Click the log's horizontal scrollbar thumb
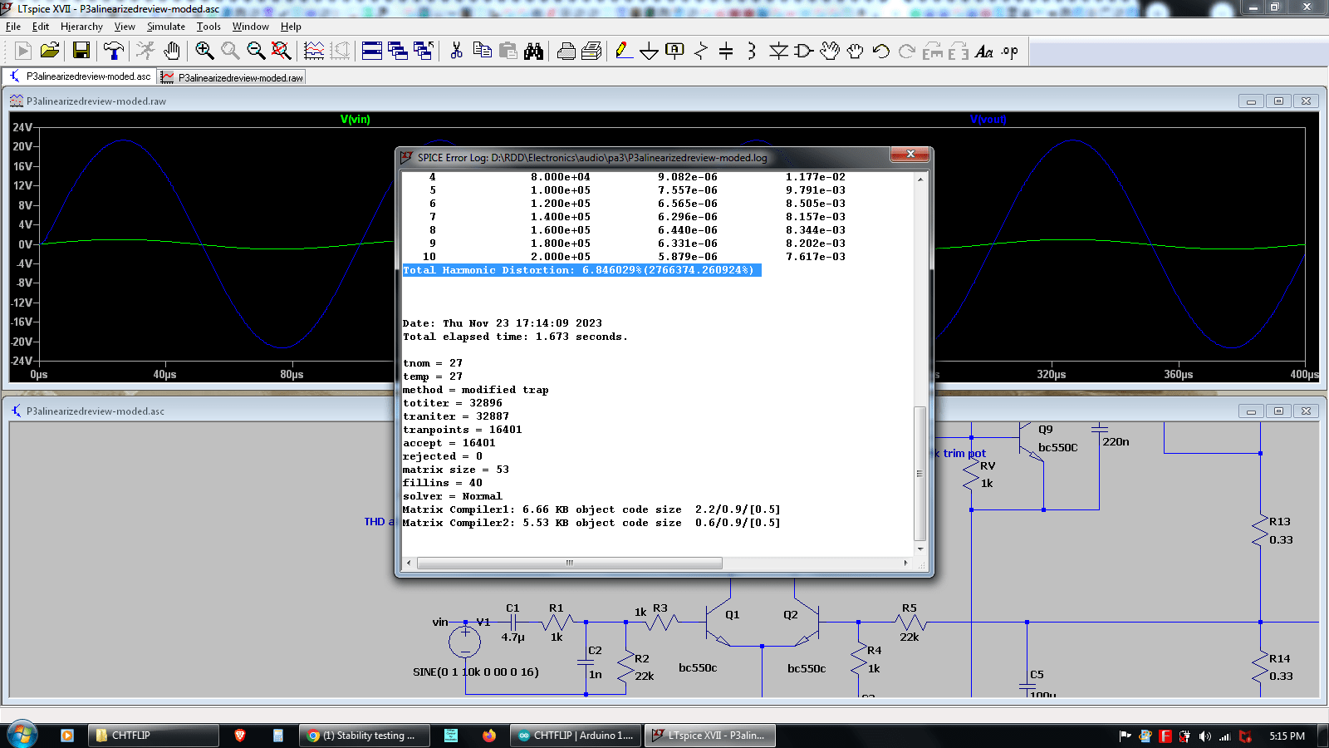1329x748 pixels. [x=569, y=563]
